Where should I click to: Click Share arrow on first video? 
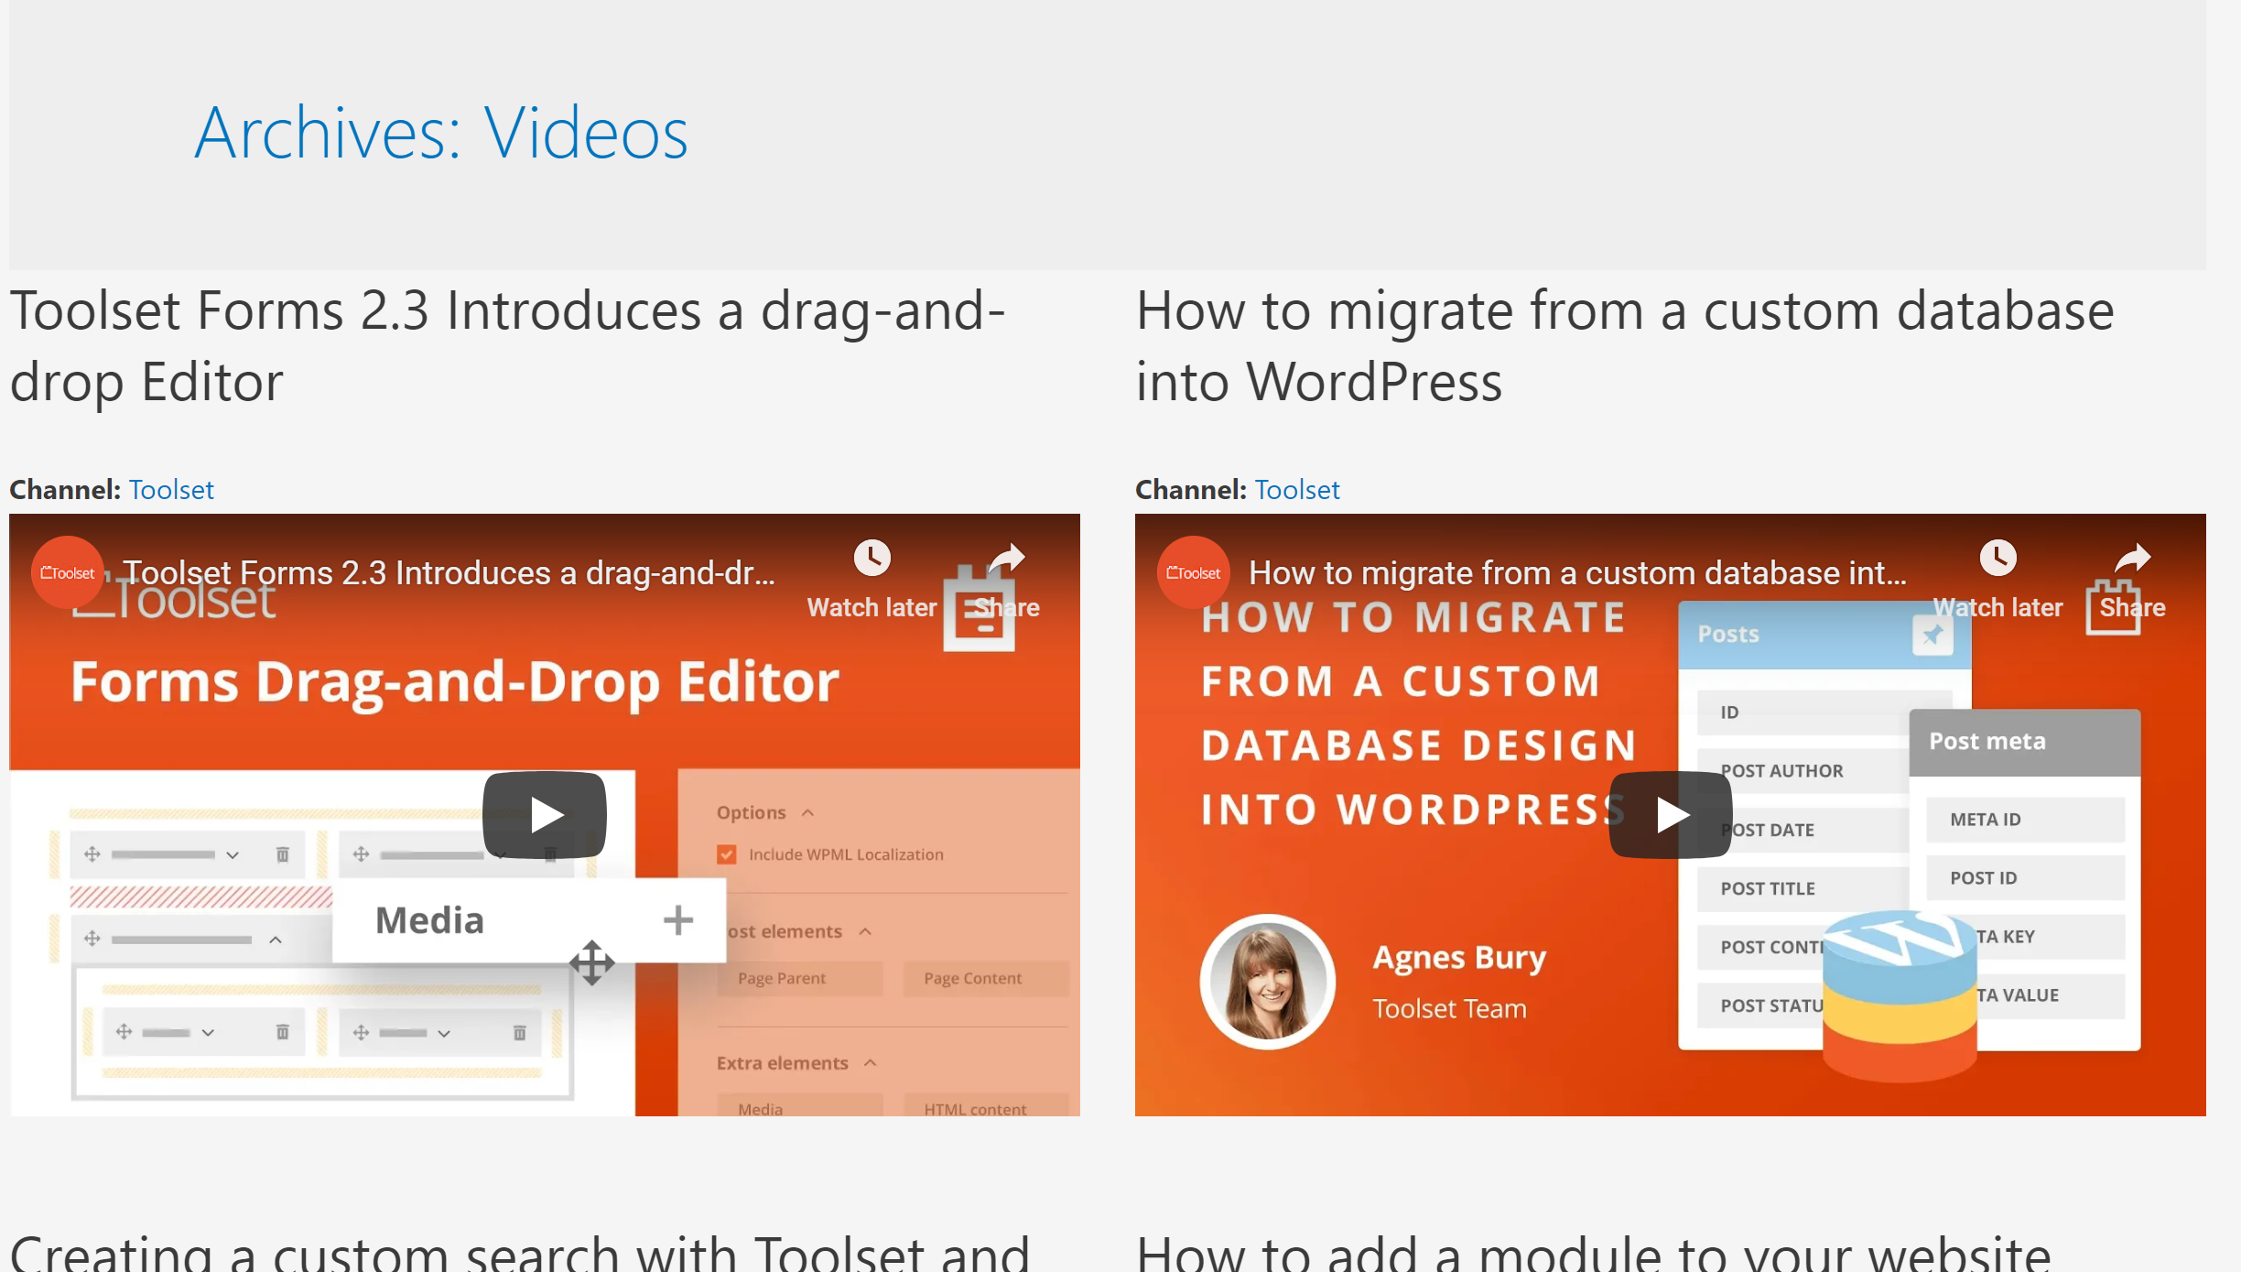[x=1006, y=558]
